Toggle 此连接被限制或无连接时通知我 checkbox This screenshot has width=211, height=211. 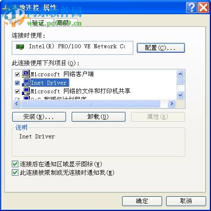pos(15,172)
